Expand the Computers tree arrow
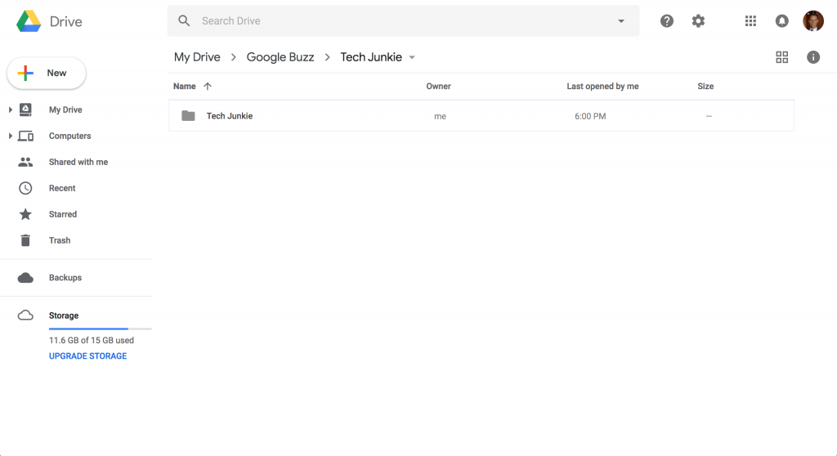The height and width of the screenshot is (456, 837). pyautogui.click(x=10, y=136)
